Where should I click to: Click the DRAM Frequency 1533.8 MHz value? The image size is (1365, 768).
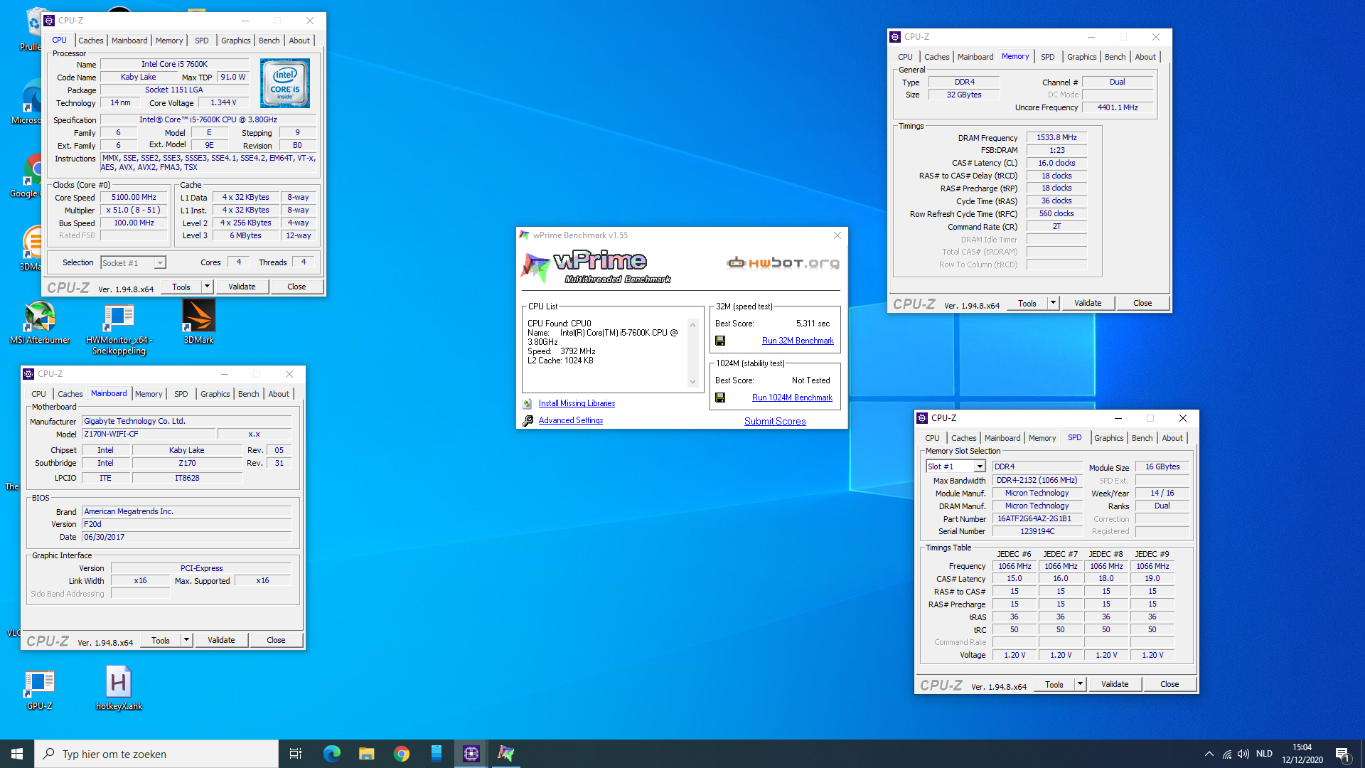click(1056, 137)
